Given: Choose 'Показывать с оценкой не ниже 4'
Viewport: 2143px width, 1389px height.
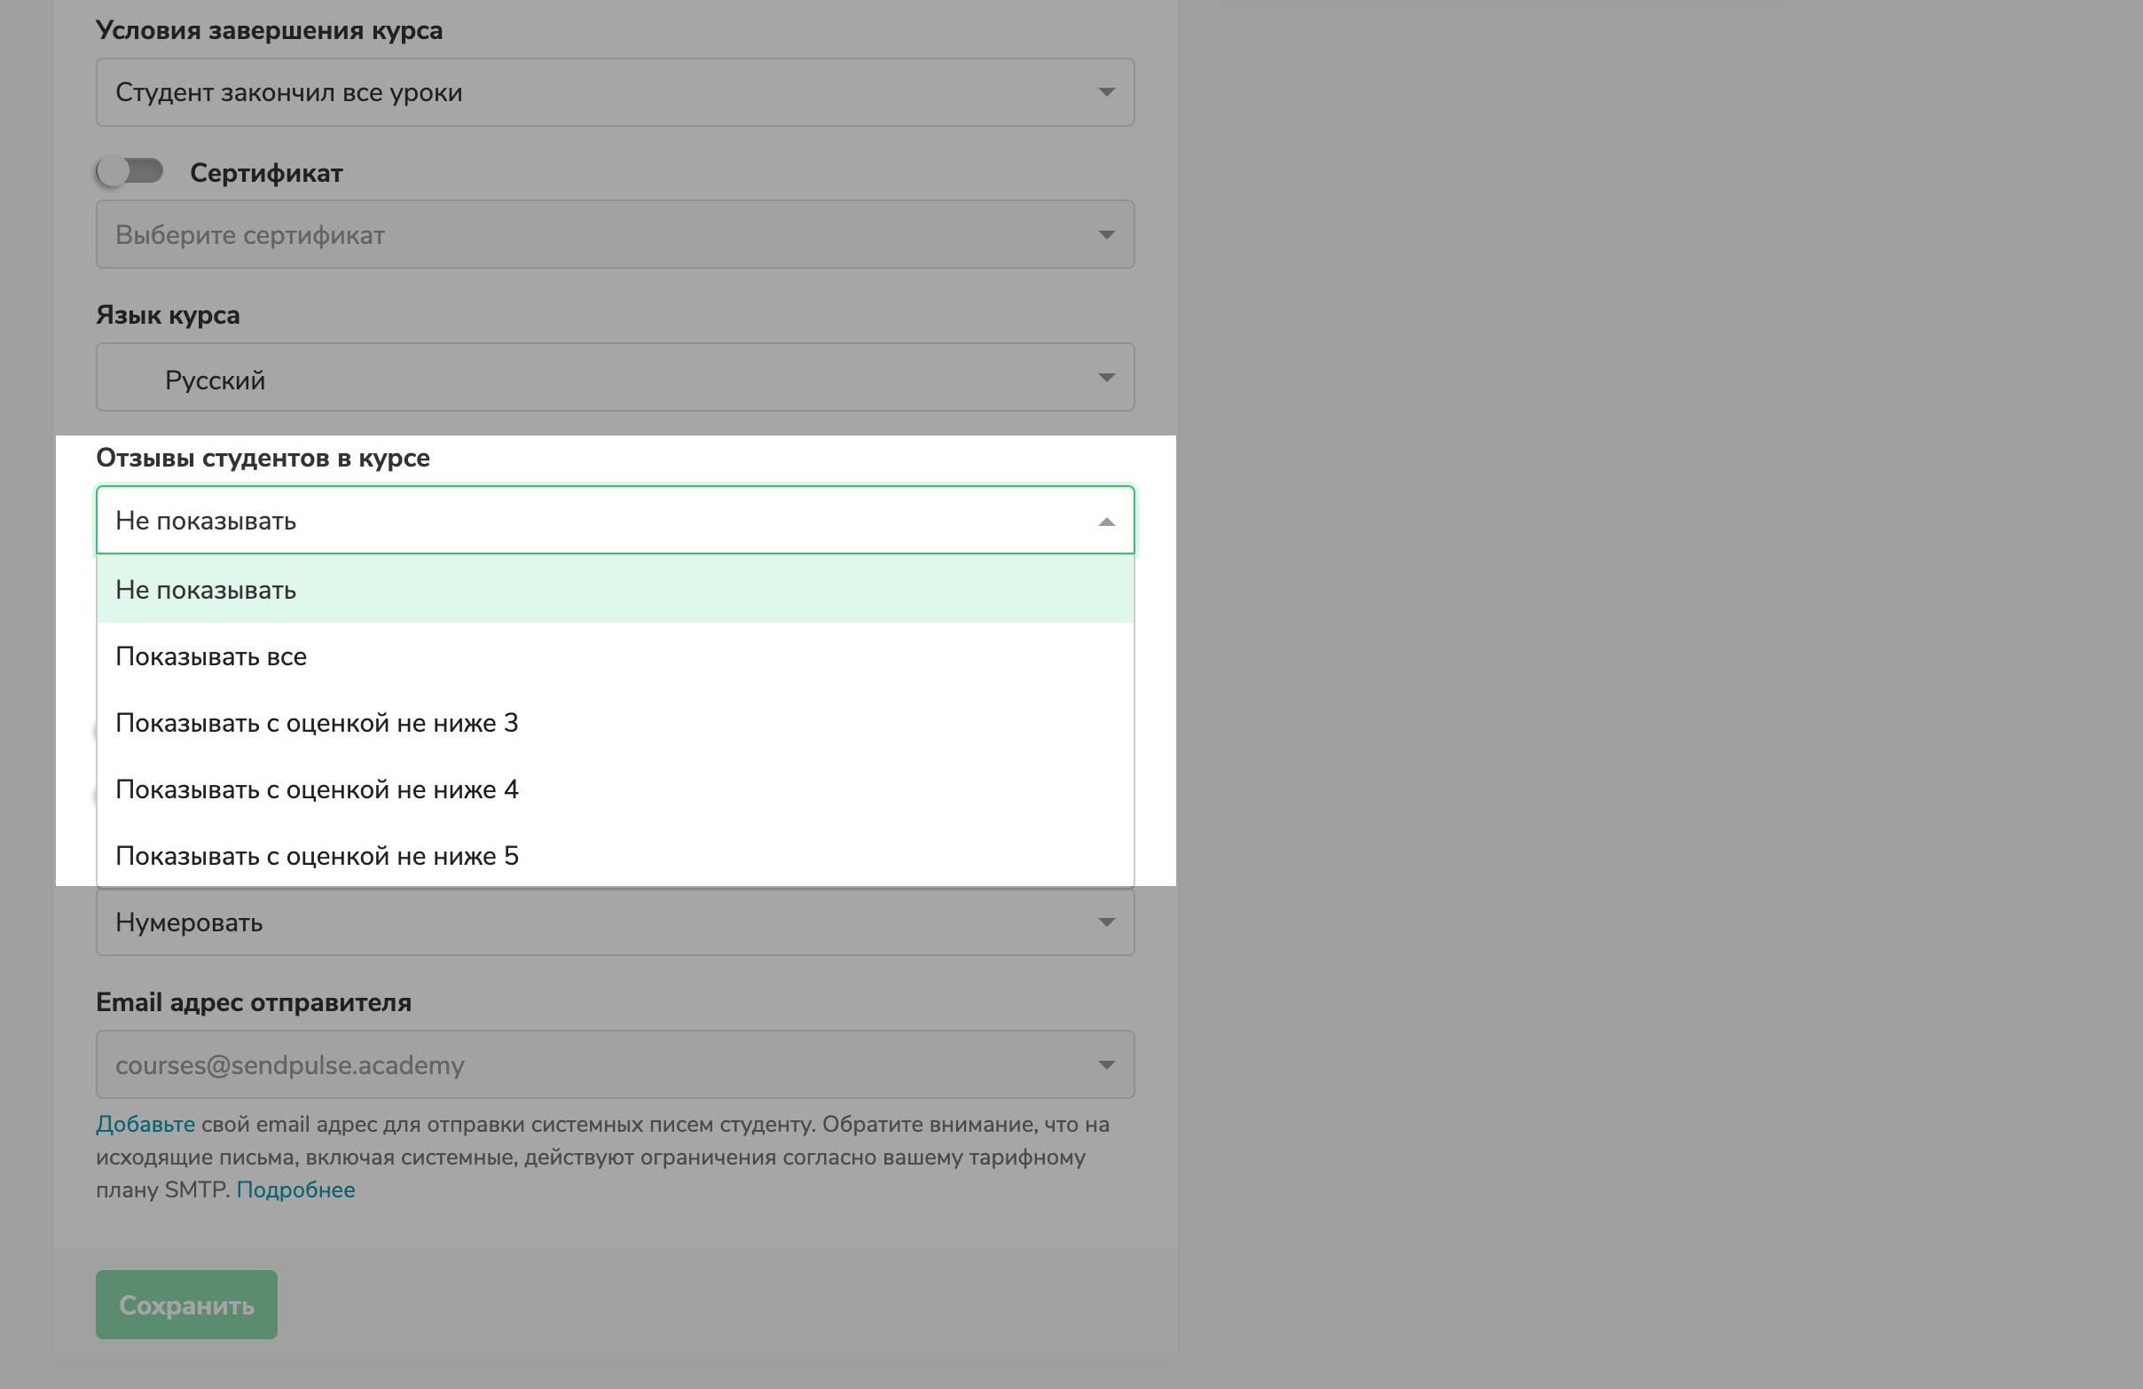Looking at the screenshot, I should [614, 790].
